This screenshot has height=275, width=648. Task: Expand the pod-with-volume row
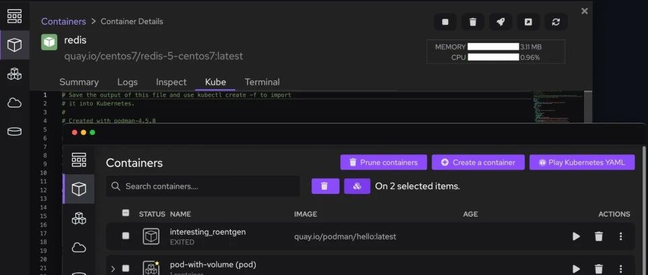[x=113, y=269]
